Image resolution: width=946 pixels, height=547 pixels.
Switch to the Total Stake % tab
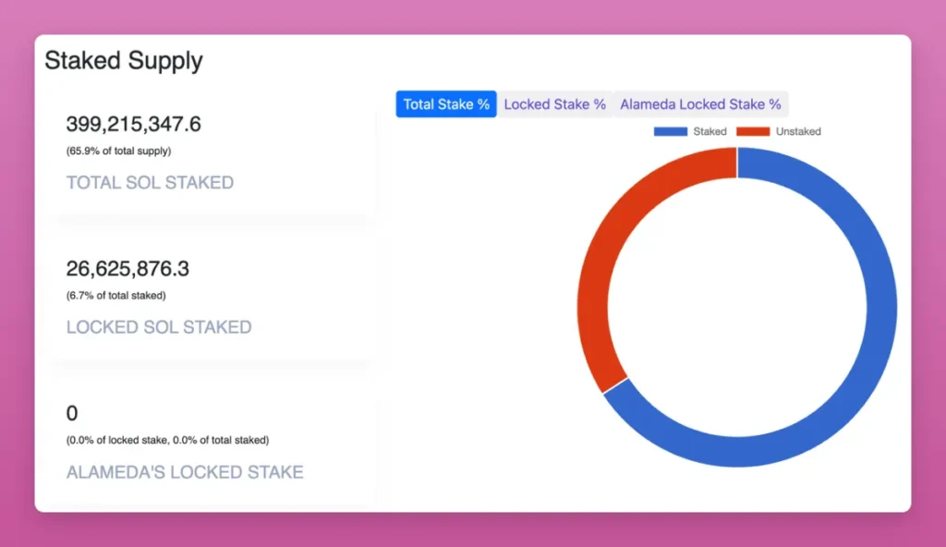(446, 104)
